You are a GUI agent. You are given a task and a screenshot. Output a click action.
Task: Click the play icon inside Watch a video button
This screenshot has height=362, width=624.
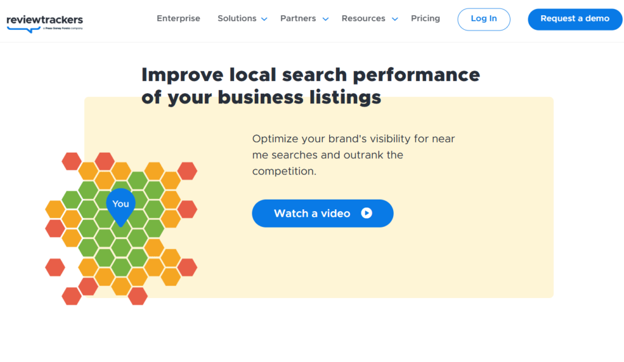coord(366,213)
